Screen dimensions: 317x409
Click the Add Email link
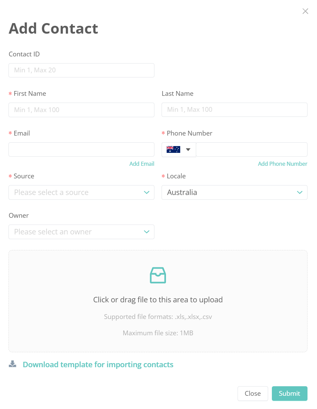(142, 164)
